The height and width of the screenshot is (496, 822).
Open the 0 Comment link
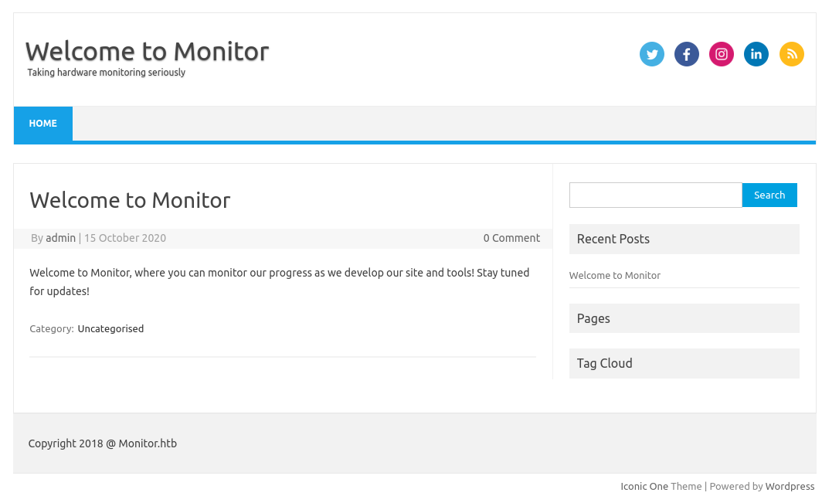coord(511,238)
